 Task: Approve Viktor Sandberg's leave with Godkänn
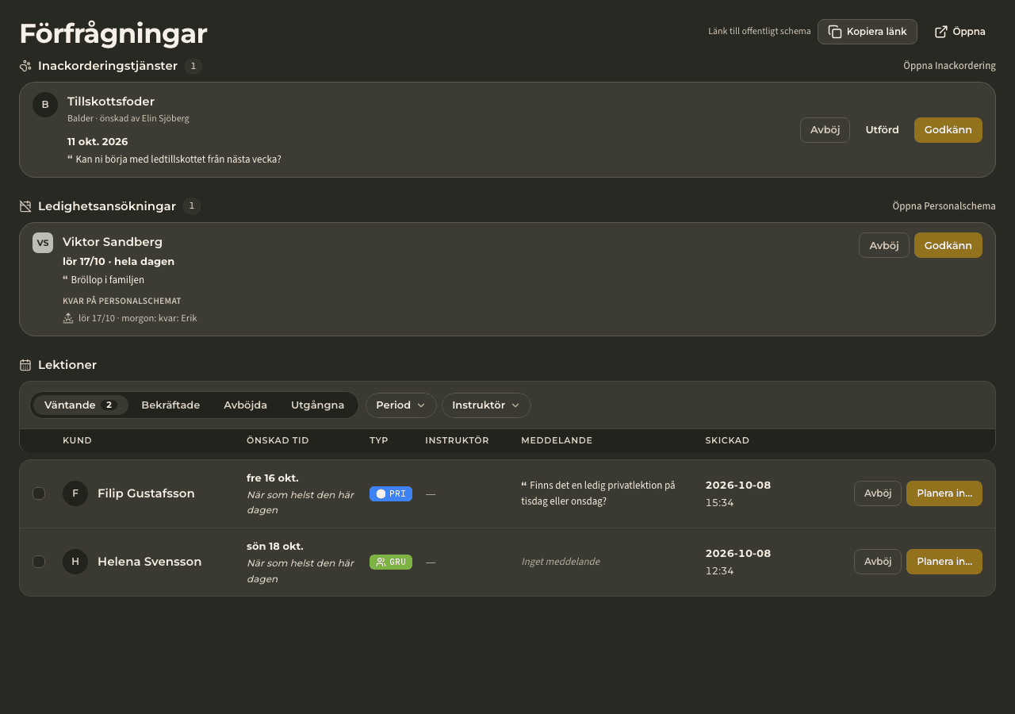(948, 245)
